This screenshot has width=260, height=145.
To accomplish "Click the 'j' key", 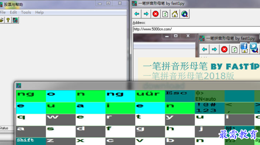I will pos(210,131).
